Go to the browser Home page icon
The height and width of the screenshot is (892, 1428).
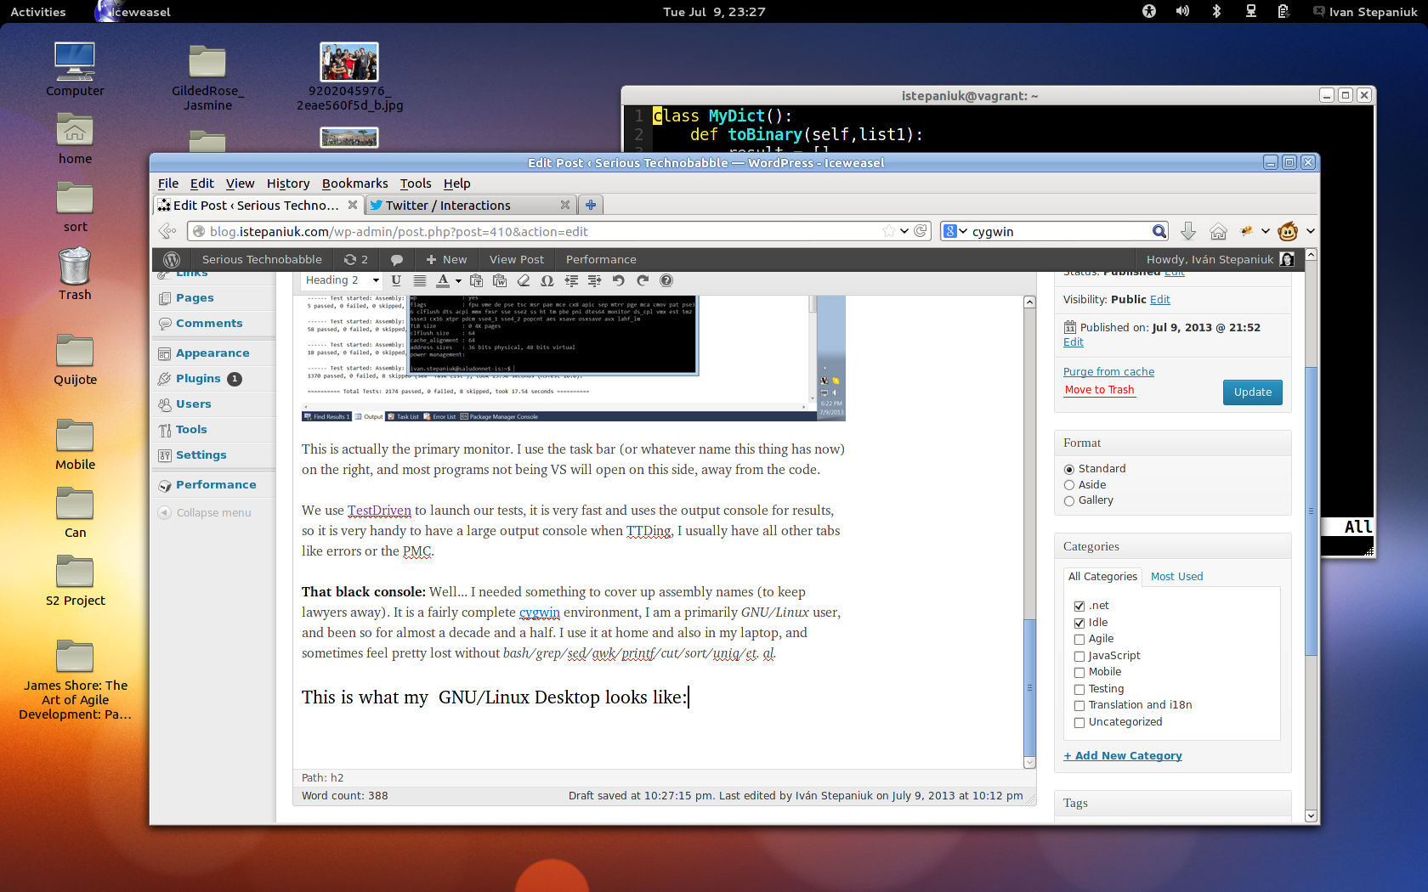[x=1218, y=231]
